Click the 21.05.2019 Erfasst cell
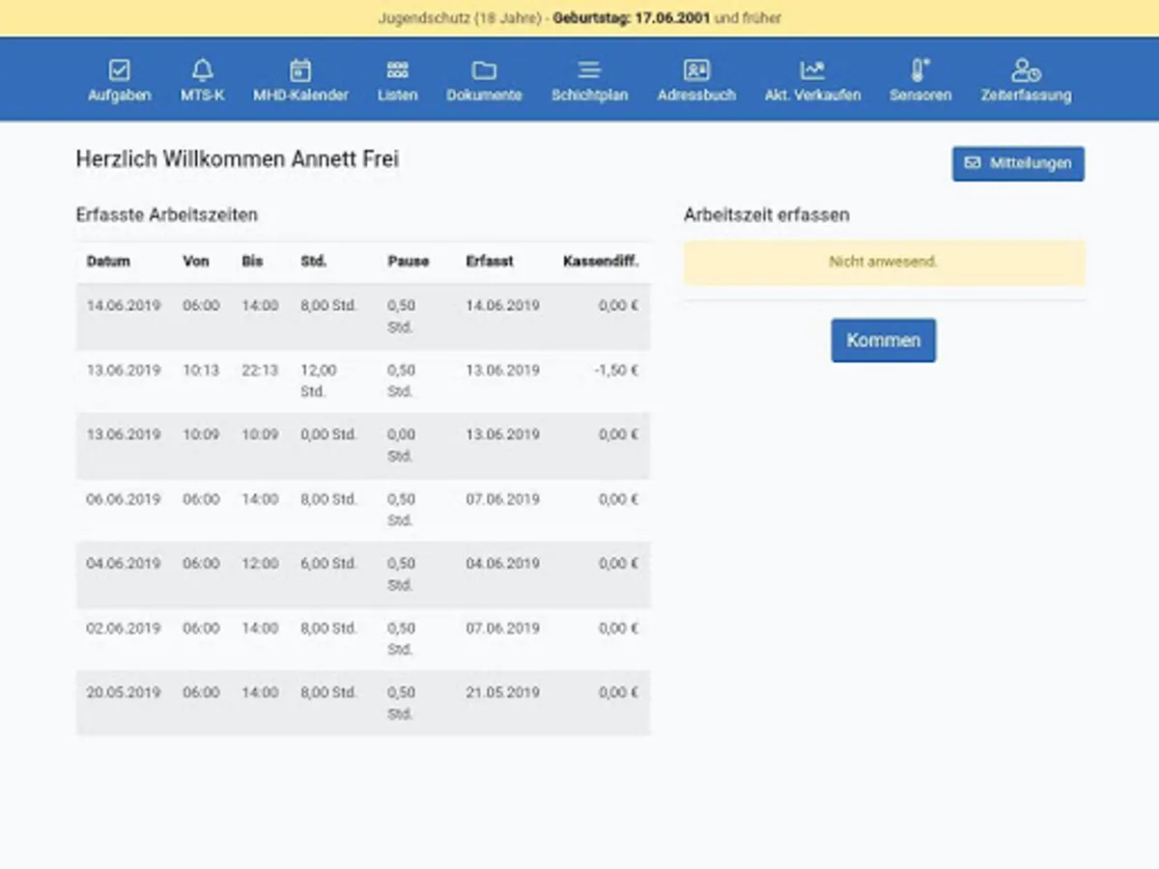This screenshot has height=869, width=1159. pyautogui.click(x=502, y=693)
